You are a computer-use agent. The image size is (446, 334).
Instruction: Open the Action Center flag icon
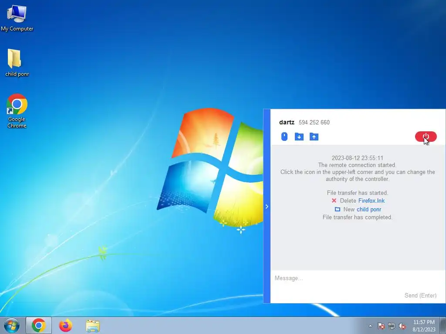tap(381, 326)
